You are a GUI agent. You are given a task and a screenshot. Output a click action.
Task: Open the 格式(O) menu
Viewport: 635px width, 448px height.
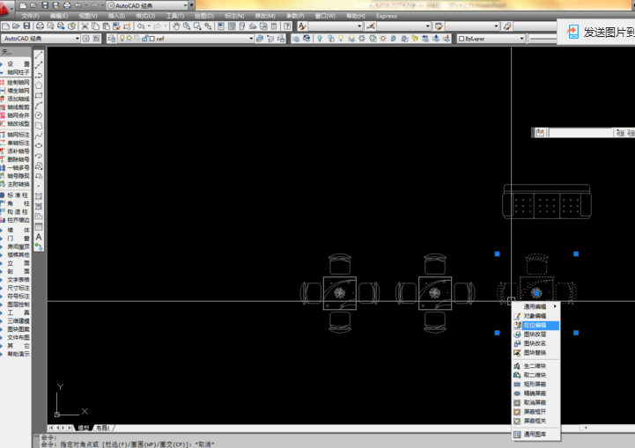(x=145, y=16)
